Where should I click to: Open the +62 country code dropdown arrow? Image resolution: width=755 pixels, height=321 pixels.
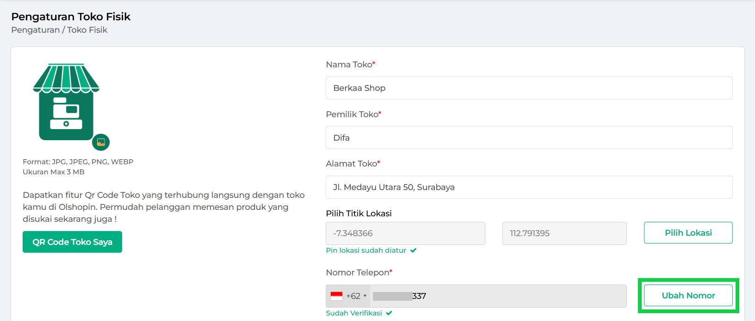[365, 296]
